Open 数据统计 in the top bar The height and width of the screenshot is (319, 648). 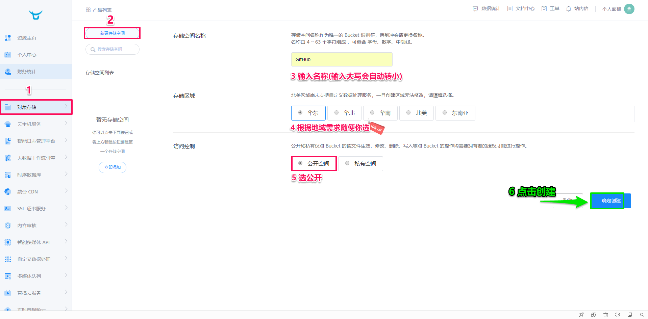(x=487, y=9)
